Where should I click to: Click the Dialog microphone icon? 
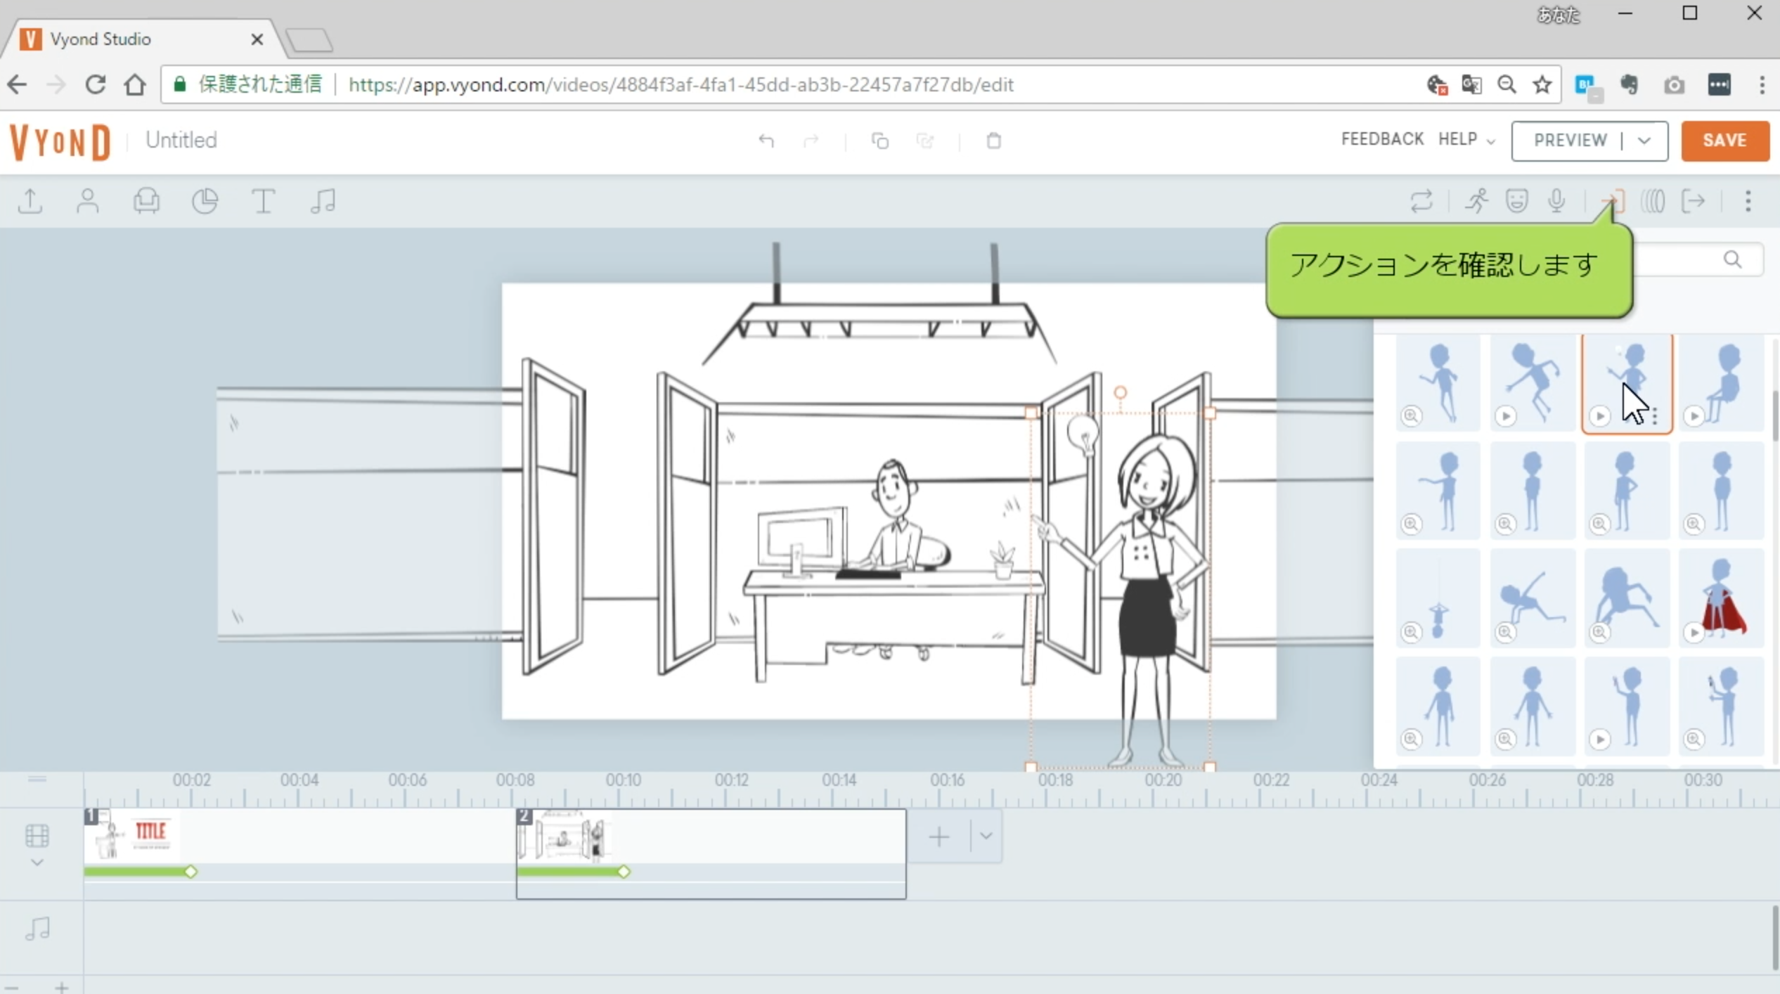click(1556, 202)
